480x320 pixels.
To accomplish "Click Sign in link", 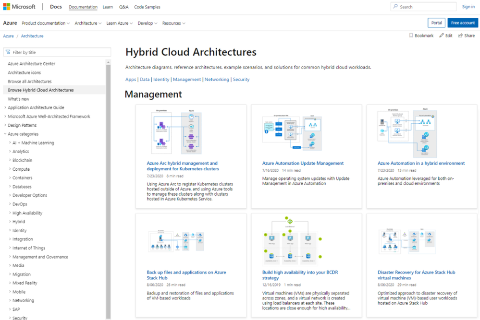I will [468, 7].
